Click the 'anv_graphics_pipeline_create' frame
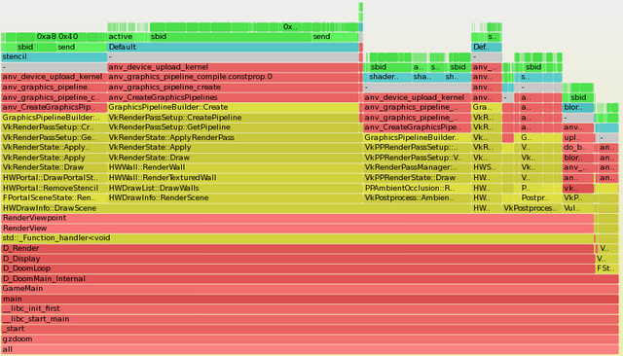This screenshot has height=356, width=623. coord(234,87)
